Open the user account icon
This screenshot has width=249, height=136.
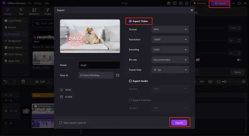coord(187,3)
